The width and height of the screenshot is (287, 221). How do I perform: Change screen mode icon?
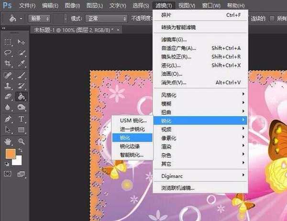coord(21,174)
